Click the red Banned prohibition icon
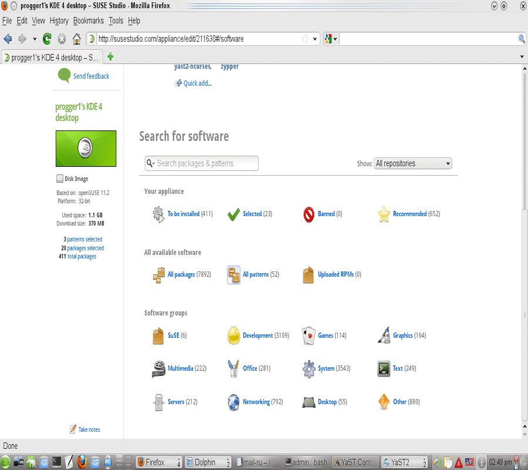 309,214
